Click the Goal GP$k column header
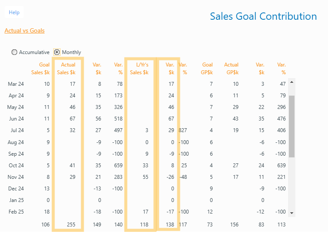The height and width of the screenshot is (232, 328). pos(207,69)
